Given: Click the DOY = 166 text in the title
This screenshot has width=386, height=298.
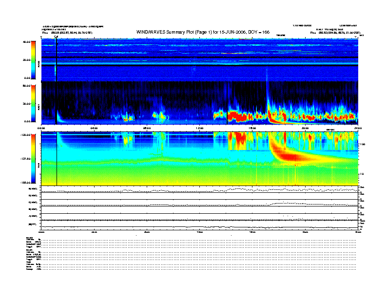Looking at the screenshot, I should point(259,32).
